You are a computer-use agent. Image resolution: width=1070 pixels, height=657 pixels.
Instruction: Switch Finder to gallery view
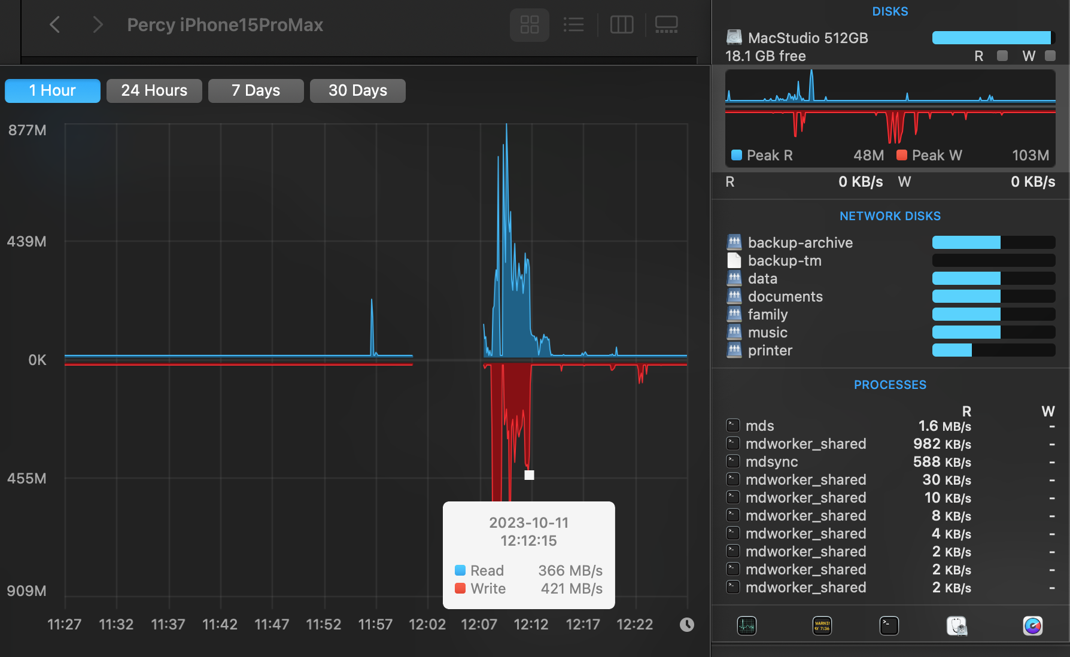tap(667, 25)
